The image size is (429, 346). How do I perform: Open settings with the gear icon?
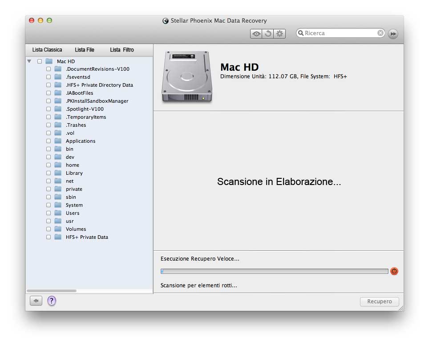[279, 34]
